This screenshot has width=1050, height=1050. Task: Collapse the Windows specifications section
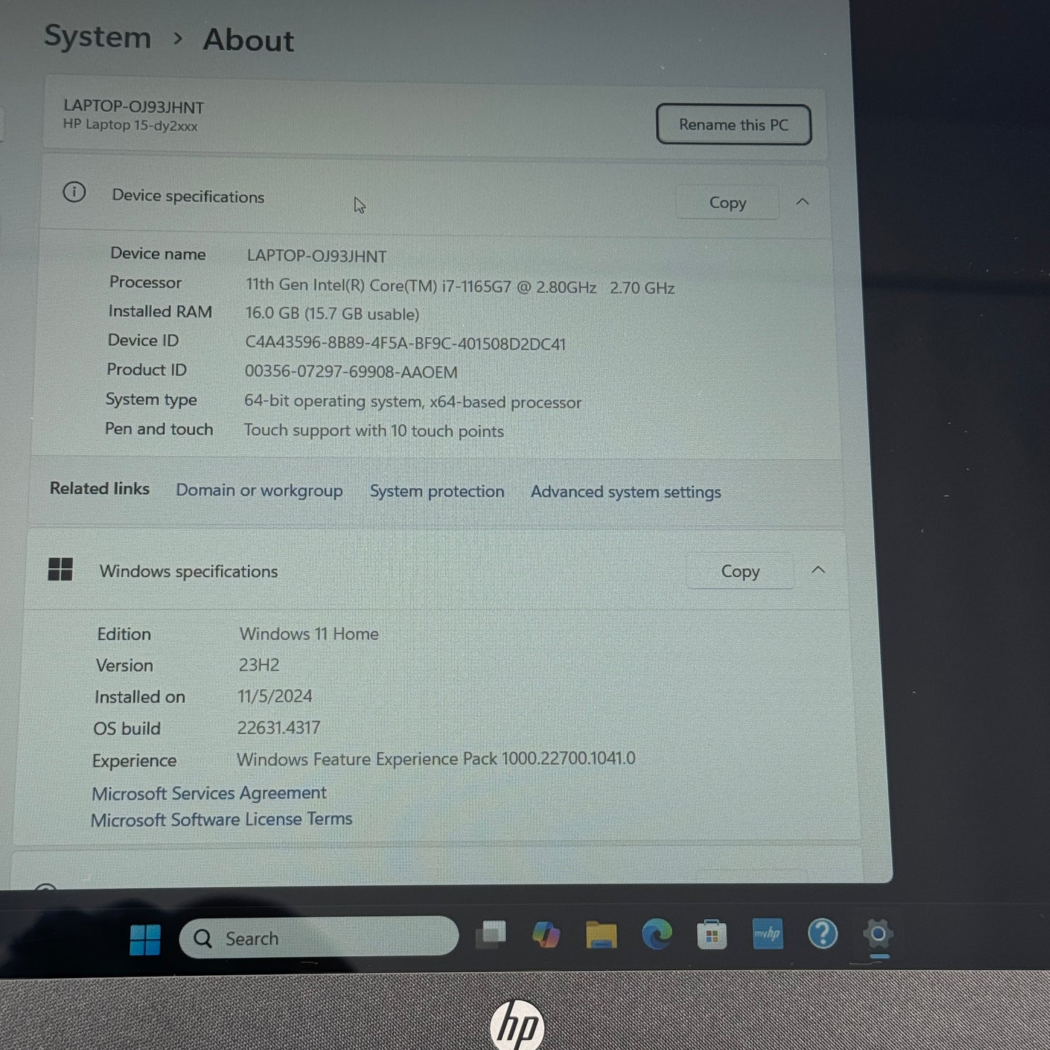(x=818, y=570)
